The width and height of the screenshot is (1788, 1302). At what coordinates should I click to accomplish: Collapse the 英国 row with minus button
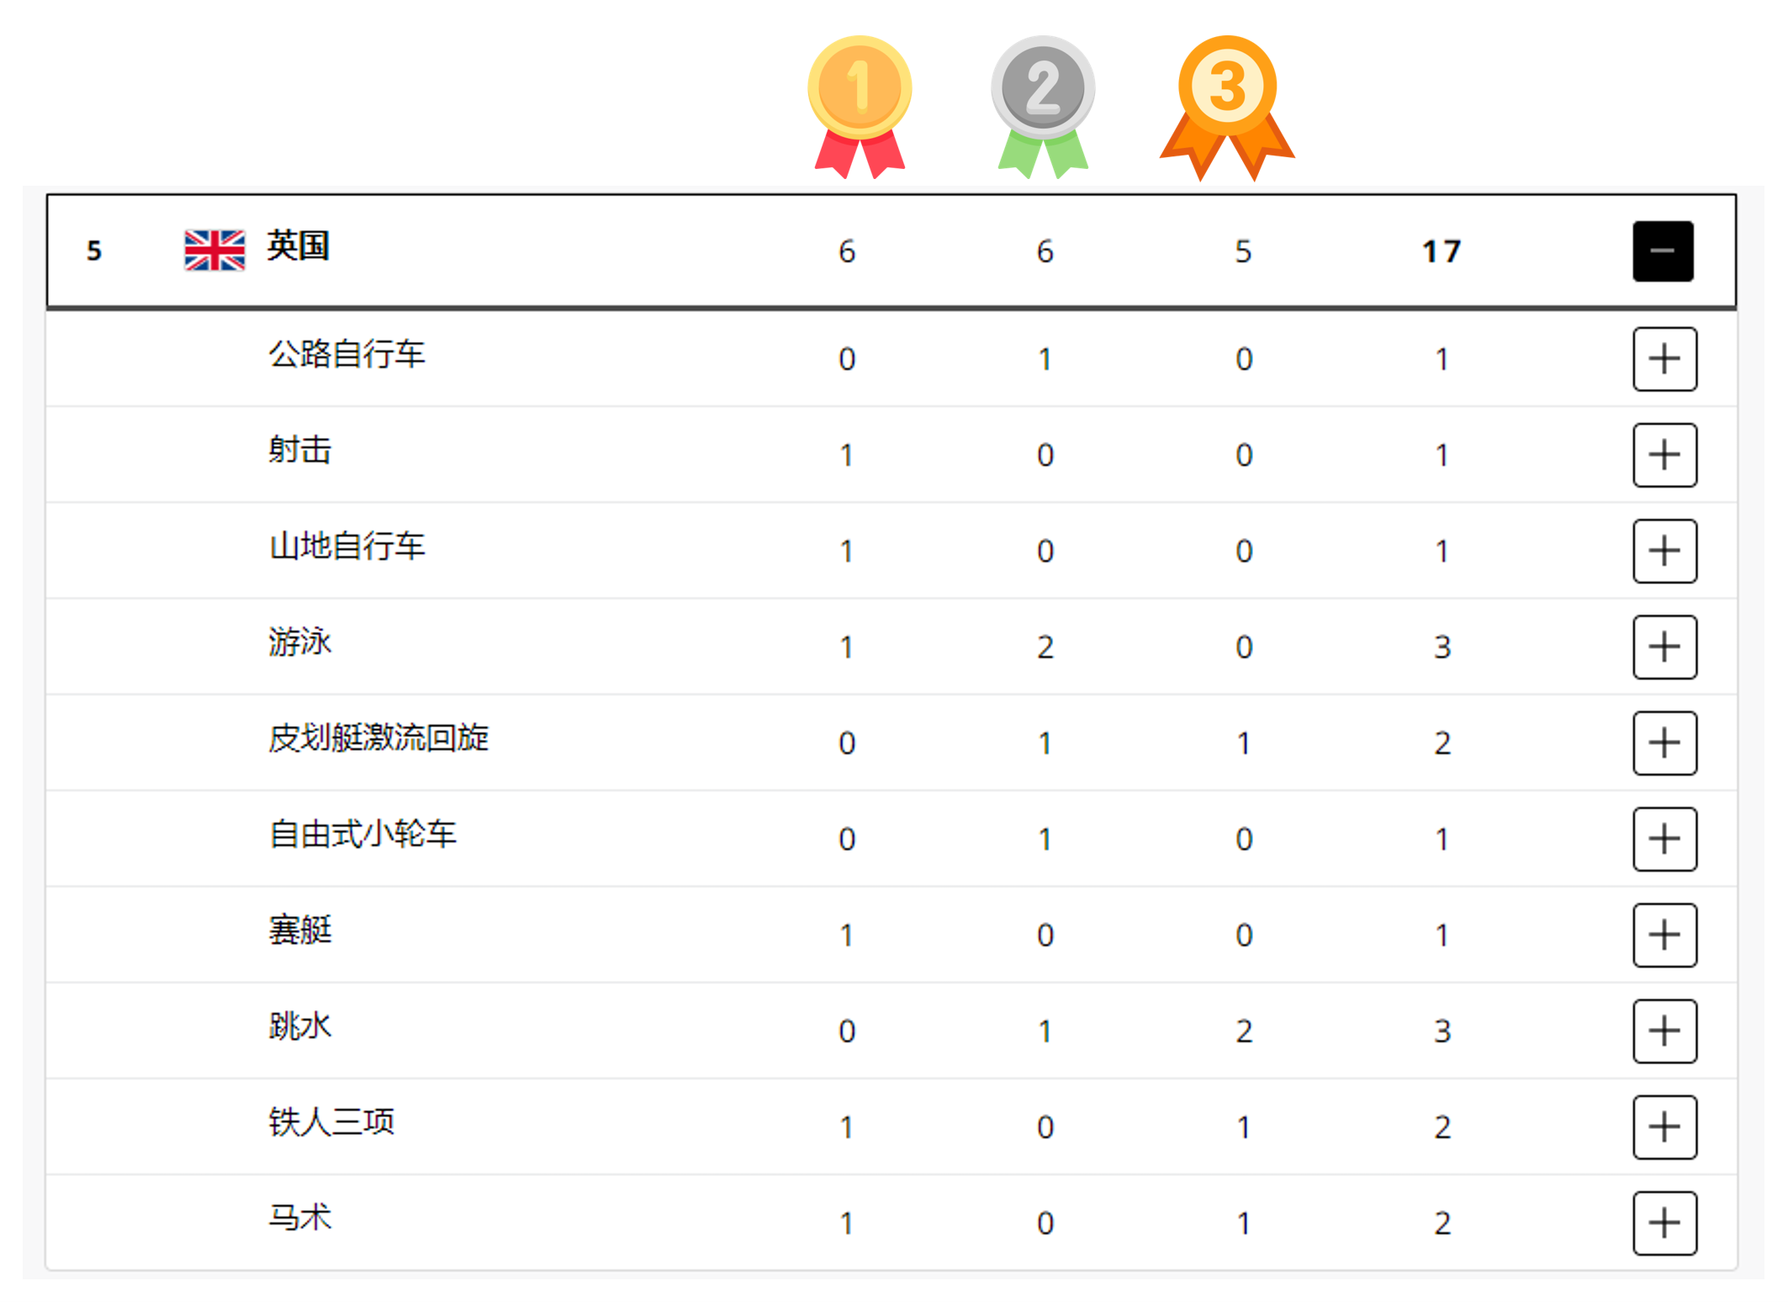click(1663, 251)
